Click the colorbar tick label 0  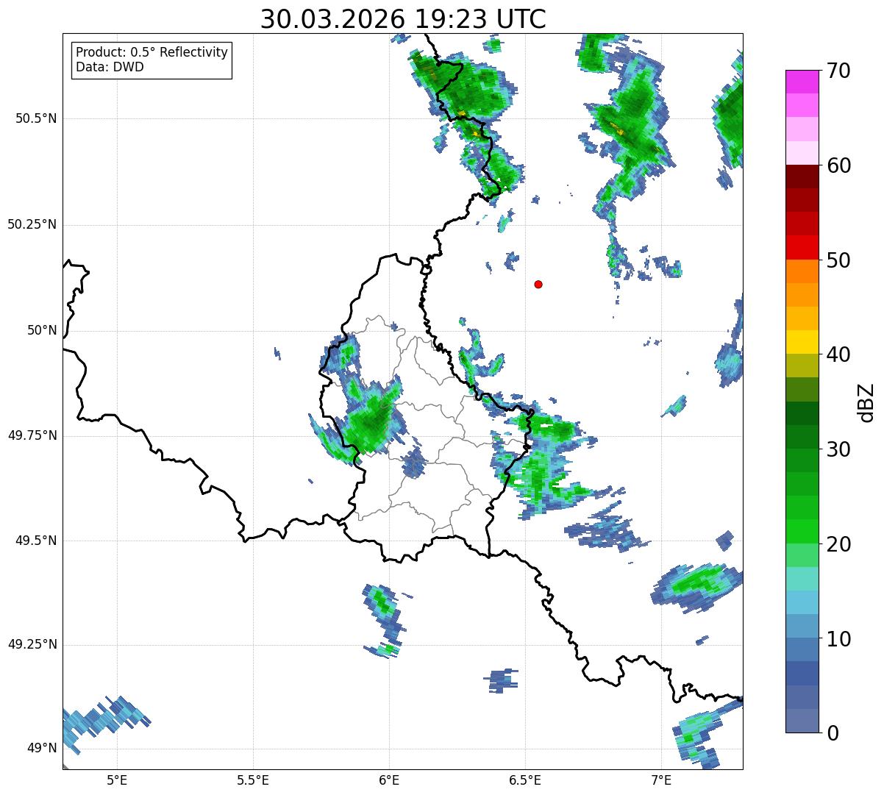tap(833, 733)
